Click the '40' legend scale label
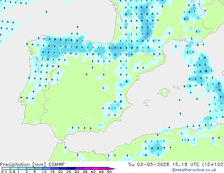Image resolution: width=224 pixels, height=173 pixels. pyautogui.click(x=93, y=172)
